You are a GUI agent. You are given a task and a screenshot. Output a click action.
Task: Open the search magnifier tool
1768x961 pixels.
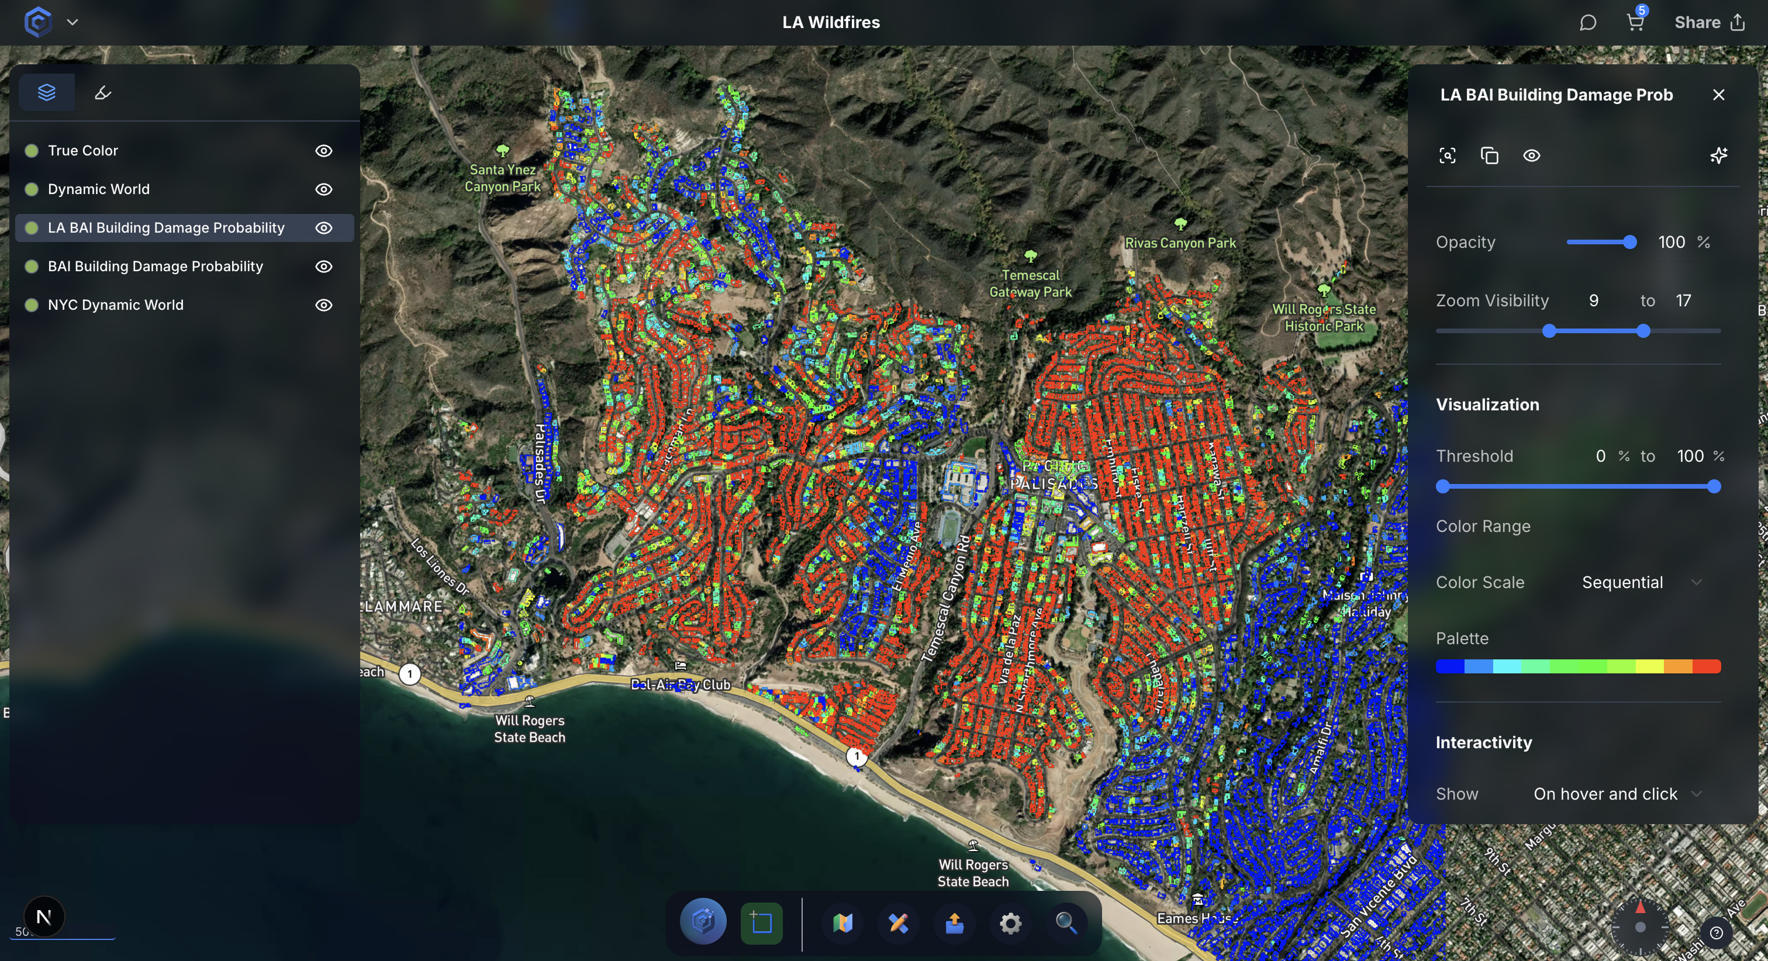1065,922
